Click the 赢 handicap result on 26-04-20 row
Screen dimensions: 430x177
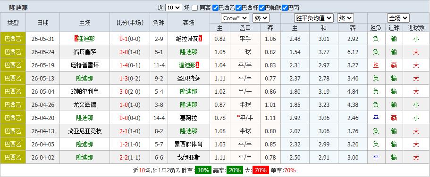(x=394, y=118)
